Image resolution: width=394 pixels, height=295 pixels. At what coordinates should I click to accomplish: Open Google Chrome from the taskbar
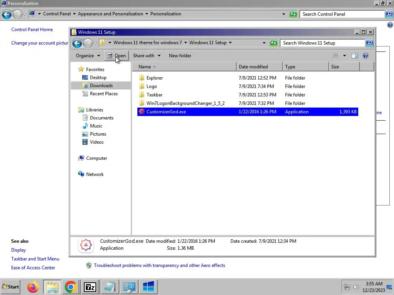click(71, 287)
